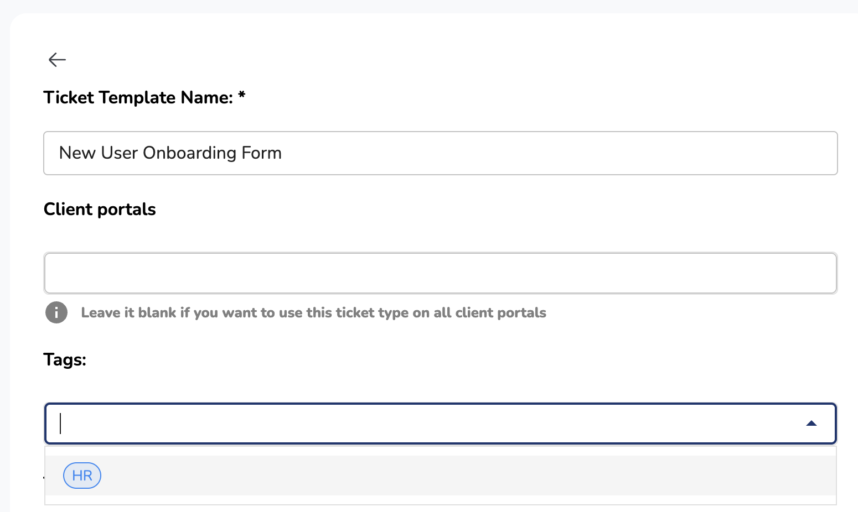Go back using the left arrow

click(x=57, y=60)
